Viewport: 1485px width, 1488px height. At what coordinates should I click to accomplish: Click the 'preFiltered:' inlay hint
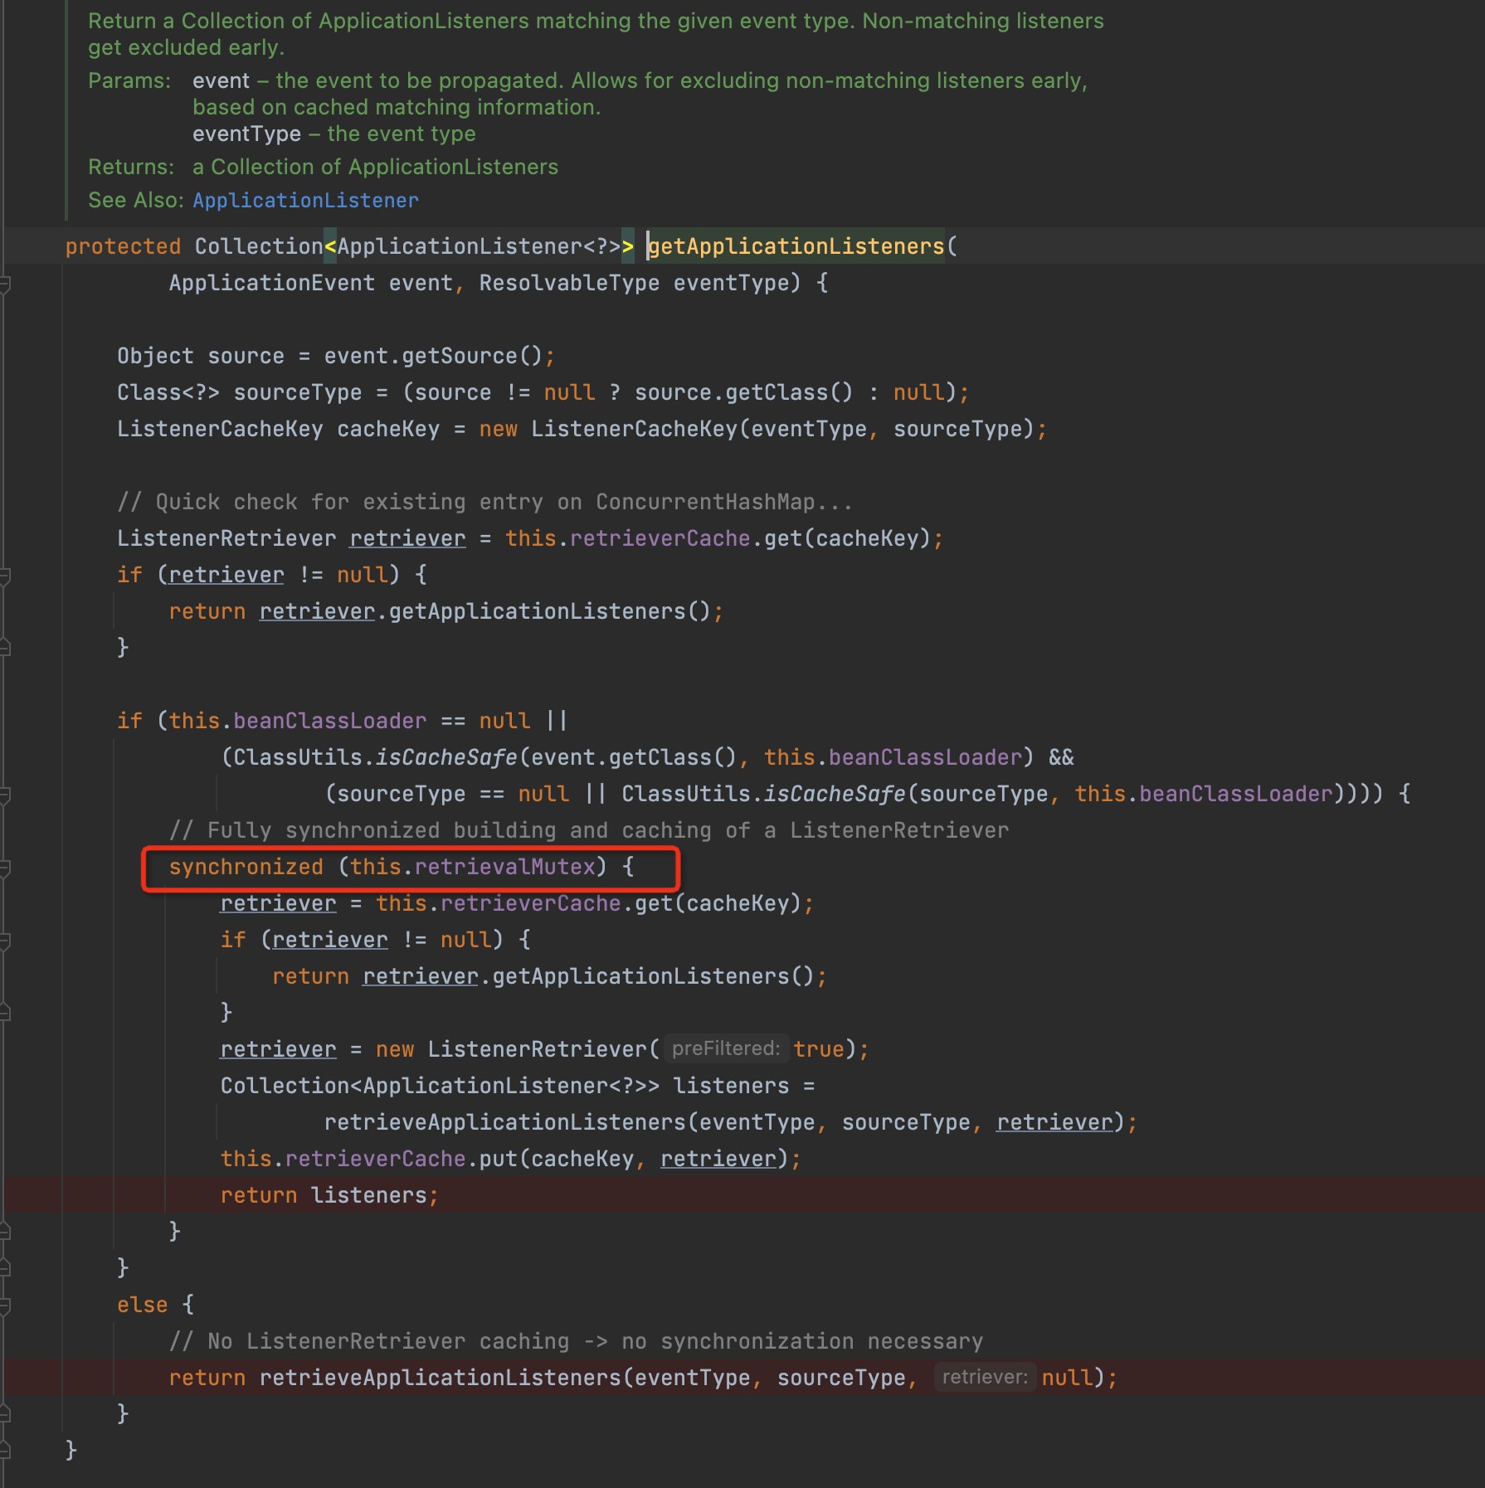pos(726,1048)
